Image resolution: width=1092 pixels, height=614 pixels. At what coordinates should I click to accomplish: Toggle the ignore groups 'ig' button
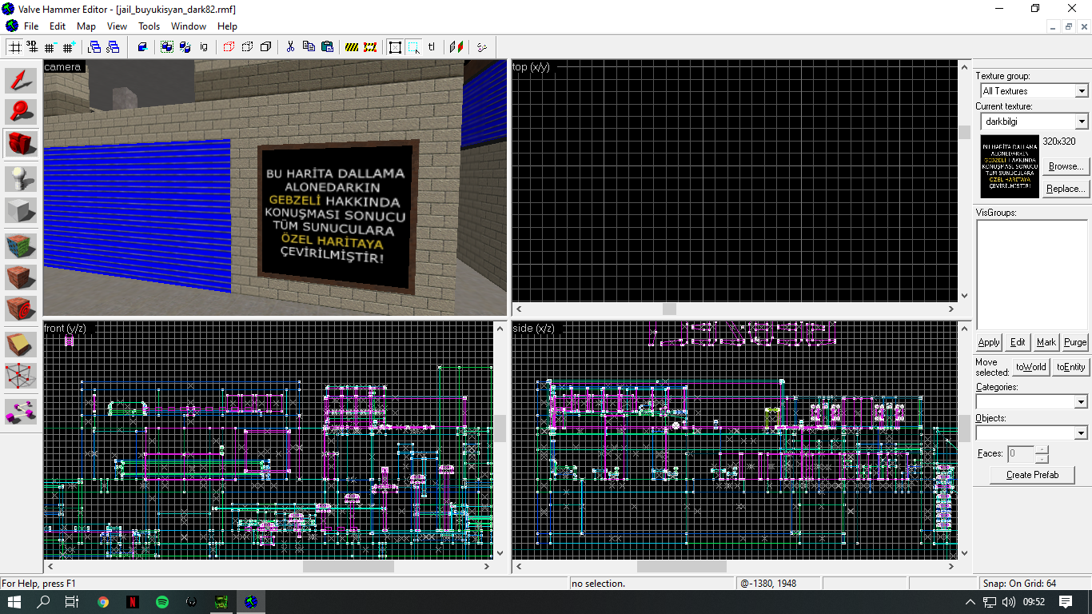(x=204, y=47)
